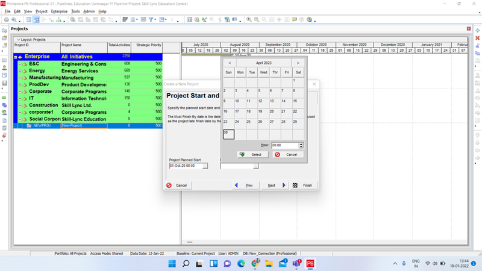
Task: Click the red close icon of Projects view
Action: coord(469,28)
